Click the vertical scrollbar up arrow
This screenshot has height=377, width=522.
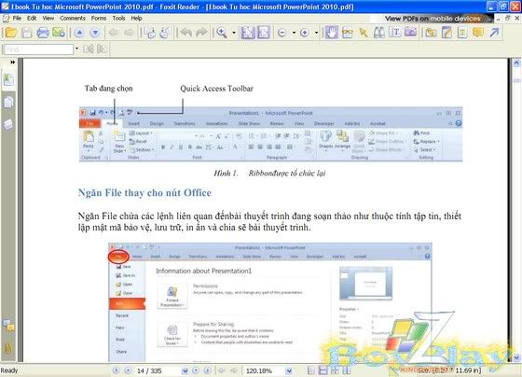516,63
